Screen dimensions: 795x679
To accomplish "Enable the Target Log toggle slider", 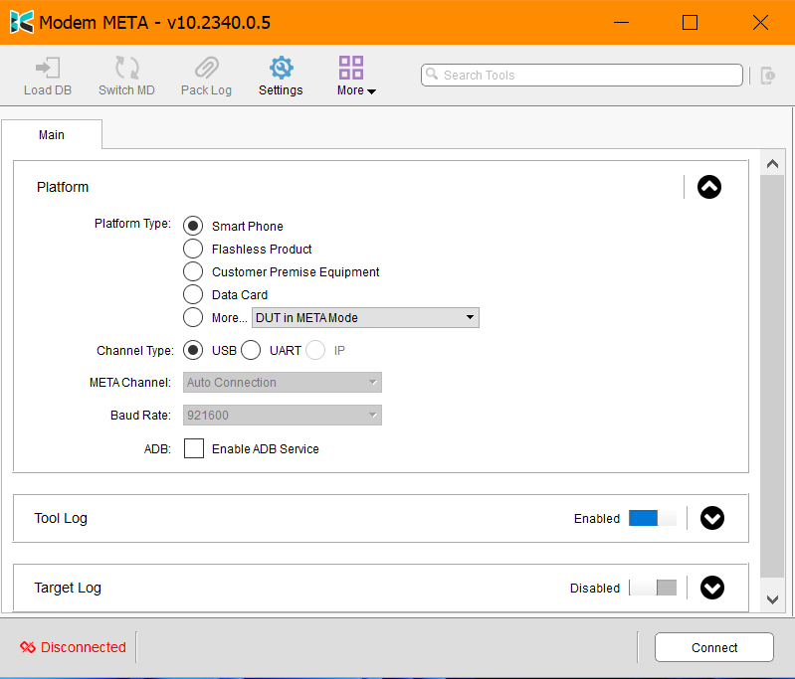I will (652, 588).
